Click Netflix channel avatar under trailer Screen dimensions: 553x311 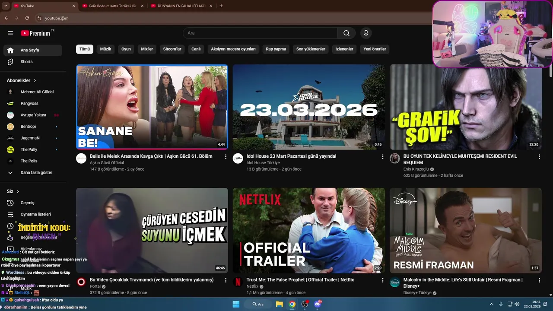tap(238, 282)
